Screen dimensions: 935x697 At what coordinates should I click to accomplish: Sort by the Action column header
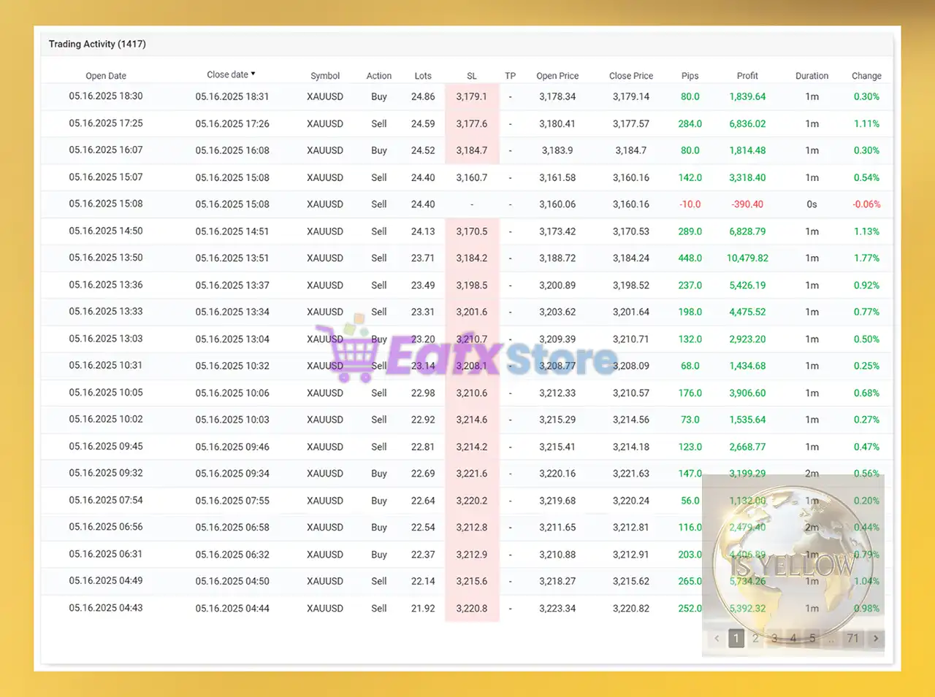coord(379,76)
